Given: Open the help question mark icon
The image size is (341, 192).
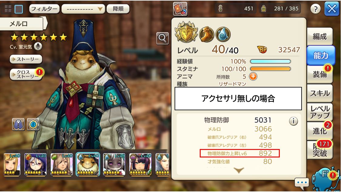Looking at the screenshot, I should point(315,9).
